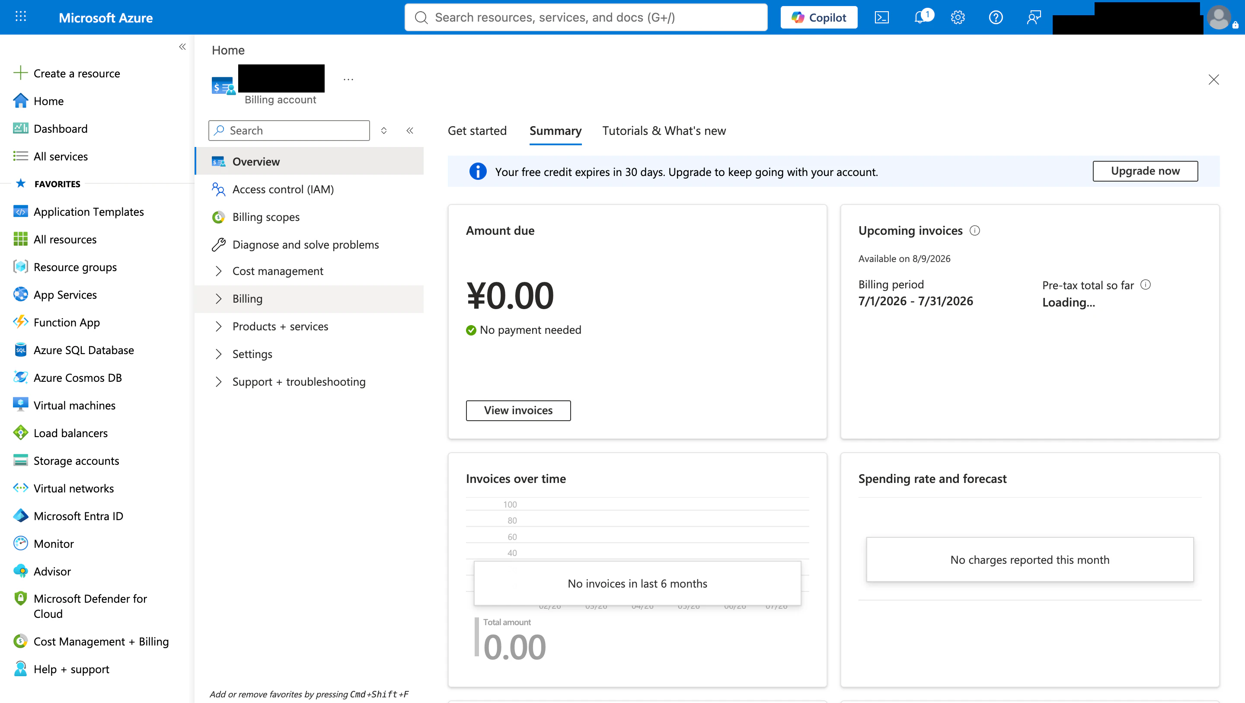
Task: Switch to Get started tab
Action: click(x=477, y=131)
